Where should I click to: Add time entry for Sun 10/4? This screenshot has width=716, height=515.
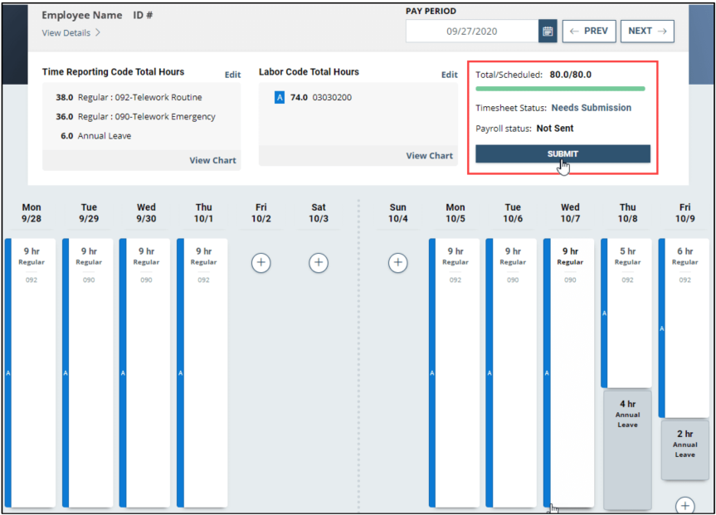397,262
